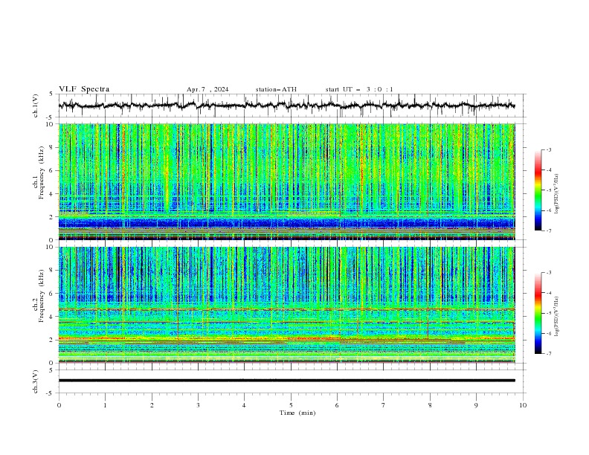Click the "-3" tick on ch.1 color bar
This screenshot has width=589, height=455.
tap(549, 150)
